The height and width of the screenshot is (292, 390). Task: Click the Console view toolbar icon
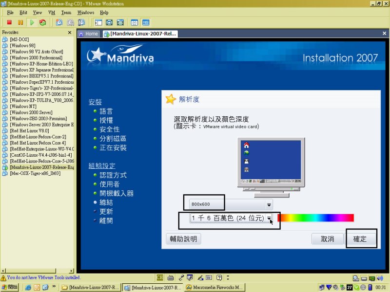146,22
